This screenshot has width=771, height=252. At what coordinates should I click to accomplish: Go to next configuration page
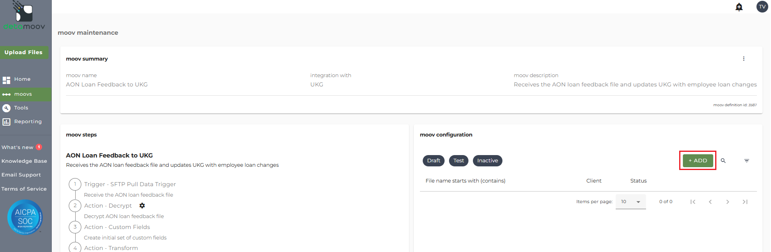(728, 202)
